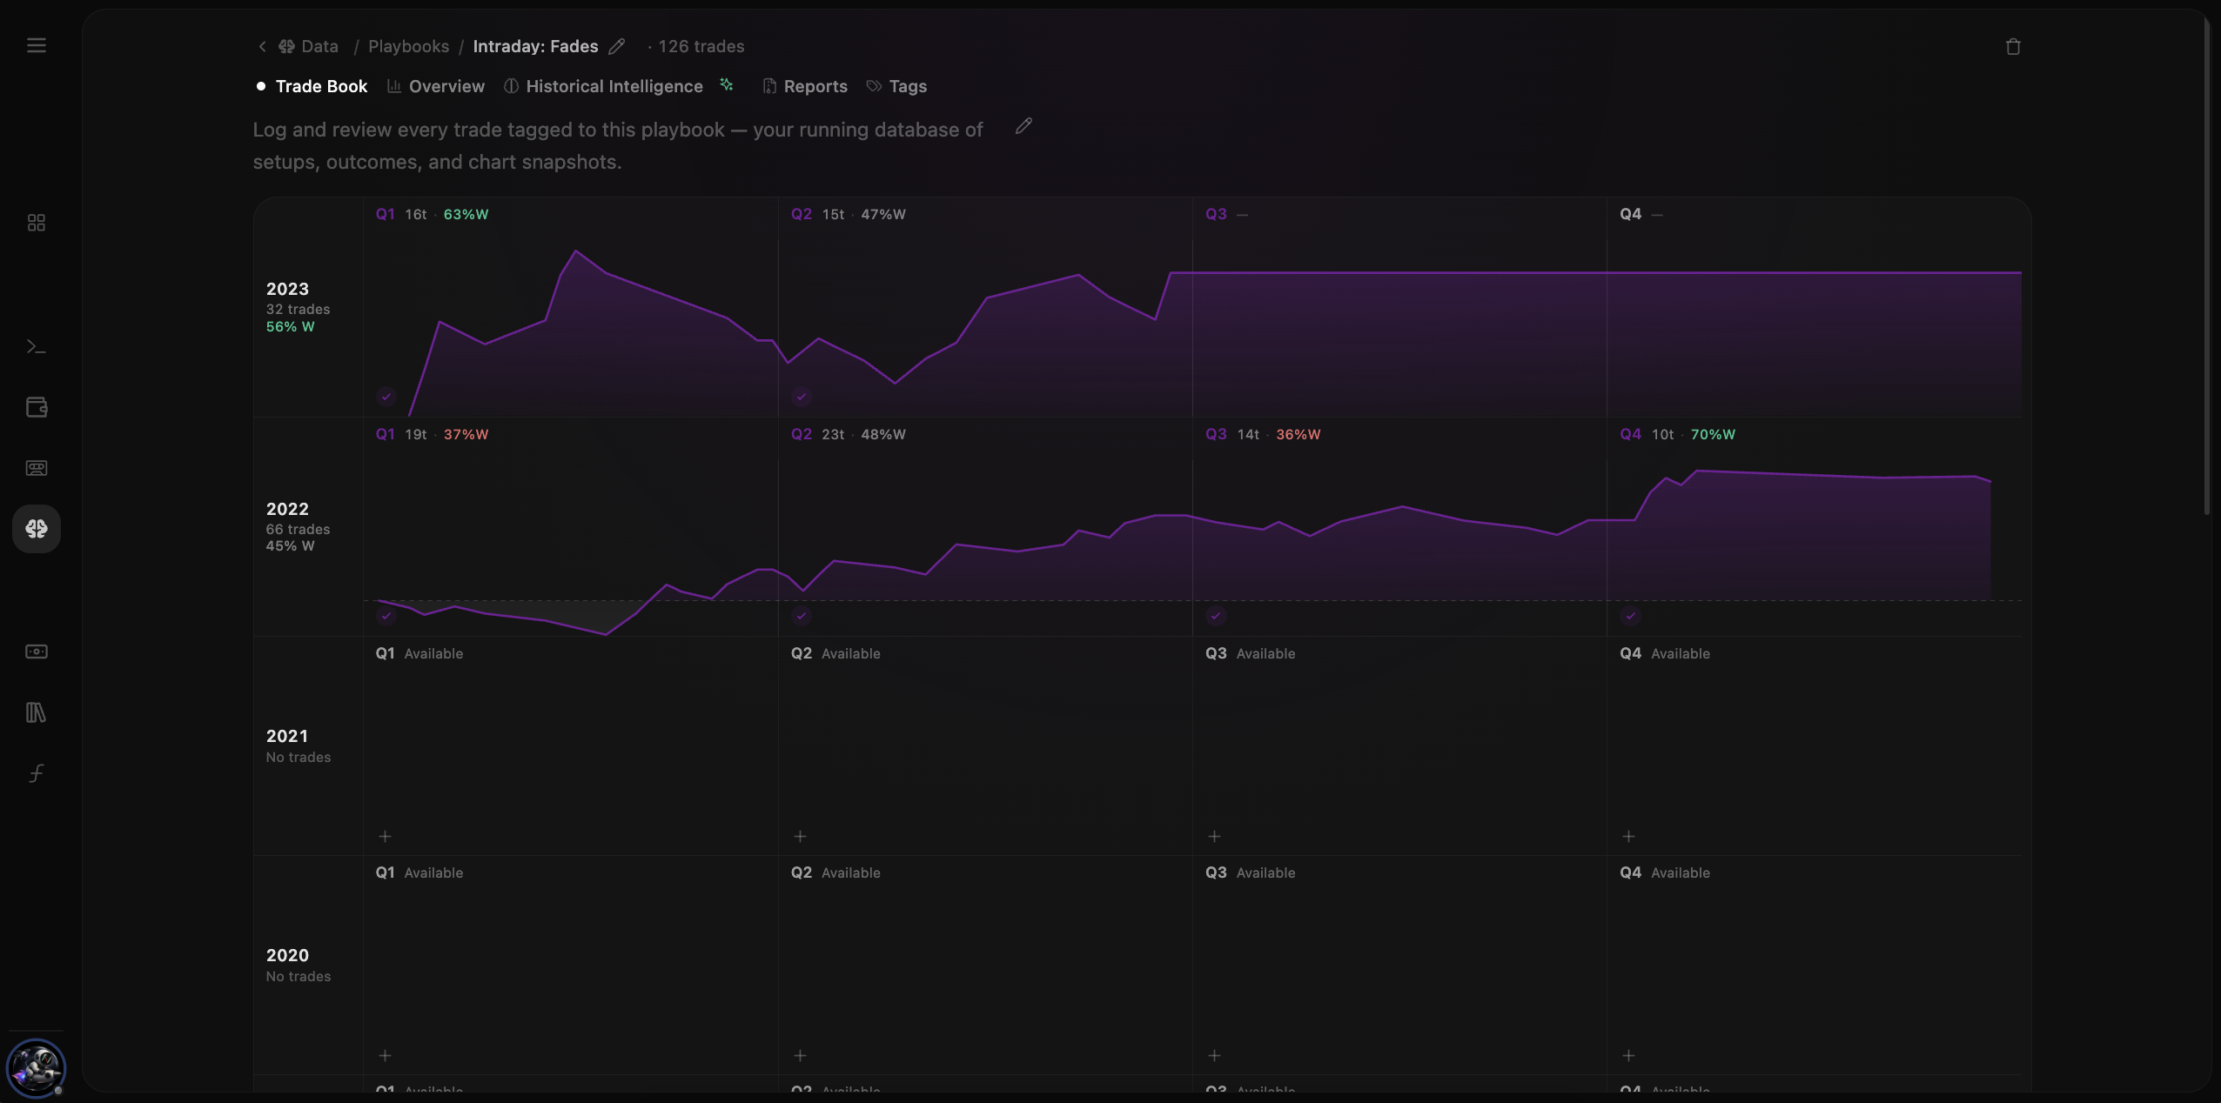Click the sparkle icon next to Historical Intelligence
This screenshot has height=1103, width=2221.
point(727,84)
